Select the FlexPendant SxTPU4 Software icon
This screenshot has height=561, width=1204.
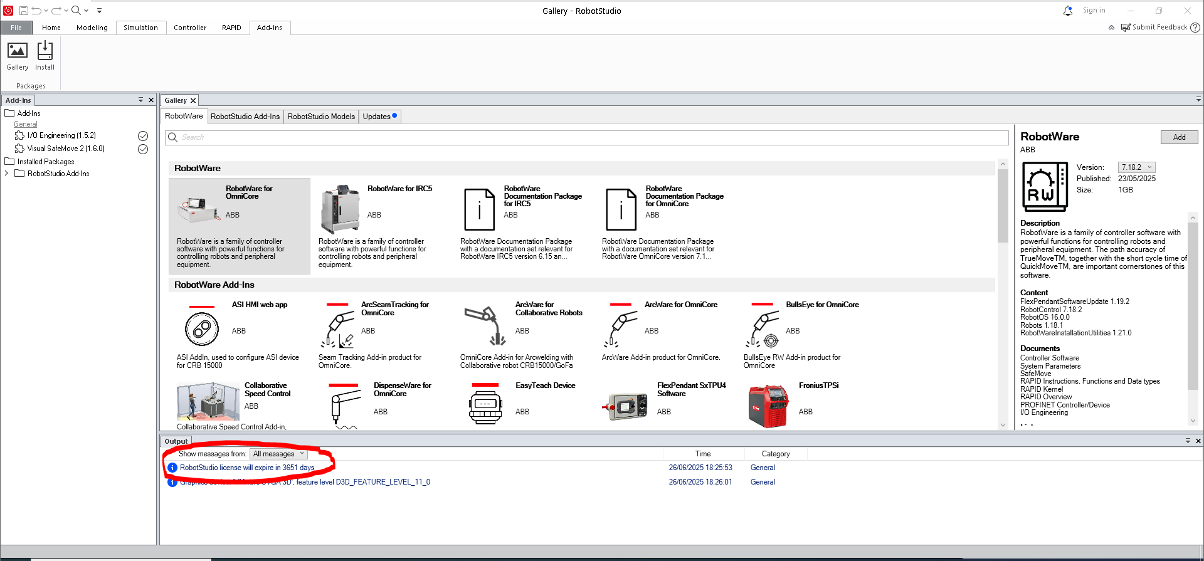point(625,407)
